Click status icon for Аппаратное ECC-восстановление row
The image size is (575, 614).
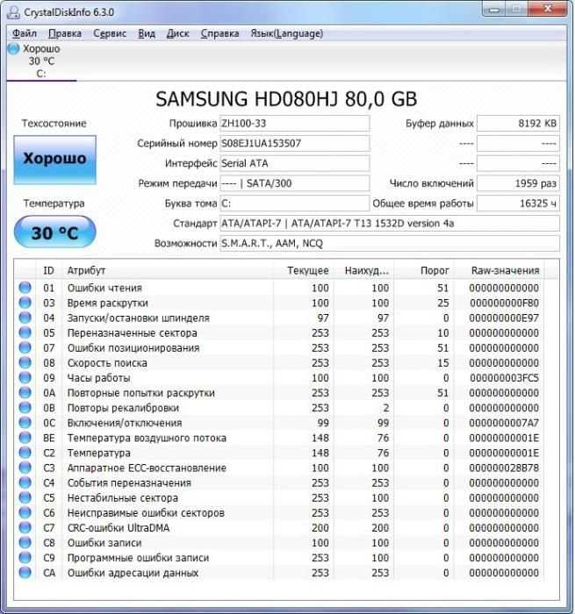click(25, 468)
